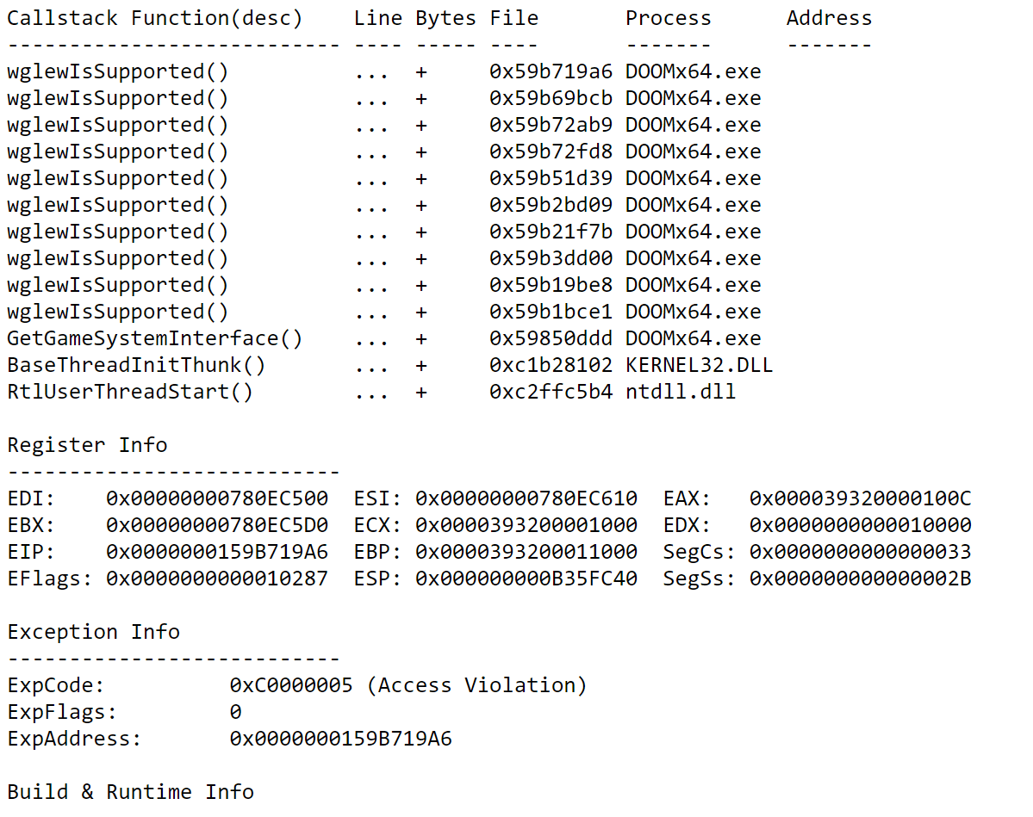The image size is (1033, 817).
Task: Click the "Register Info" section heading
Action: (x=87, y=445)
